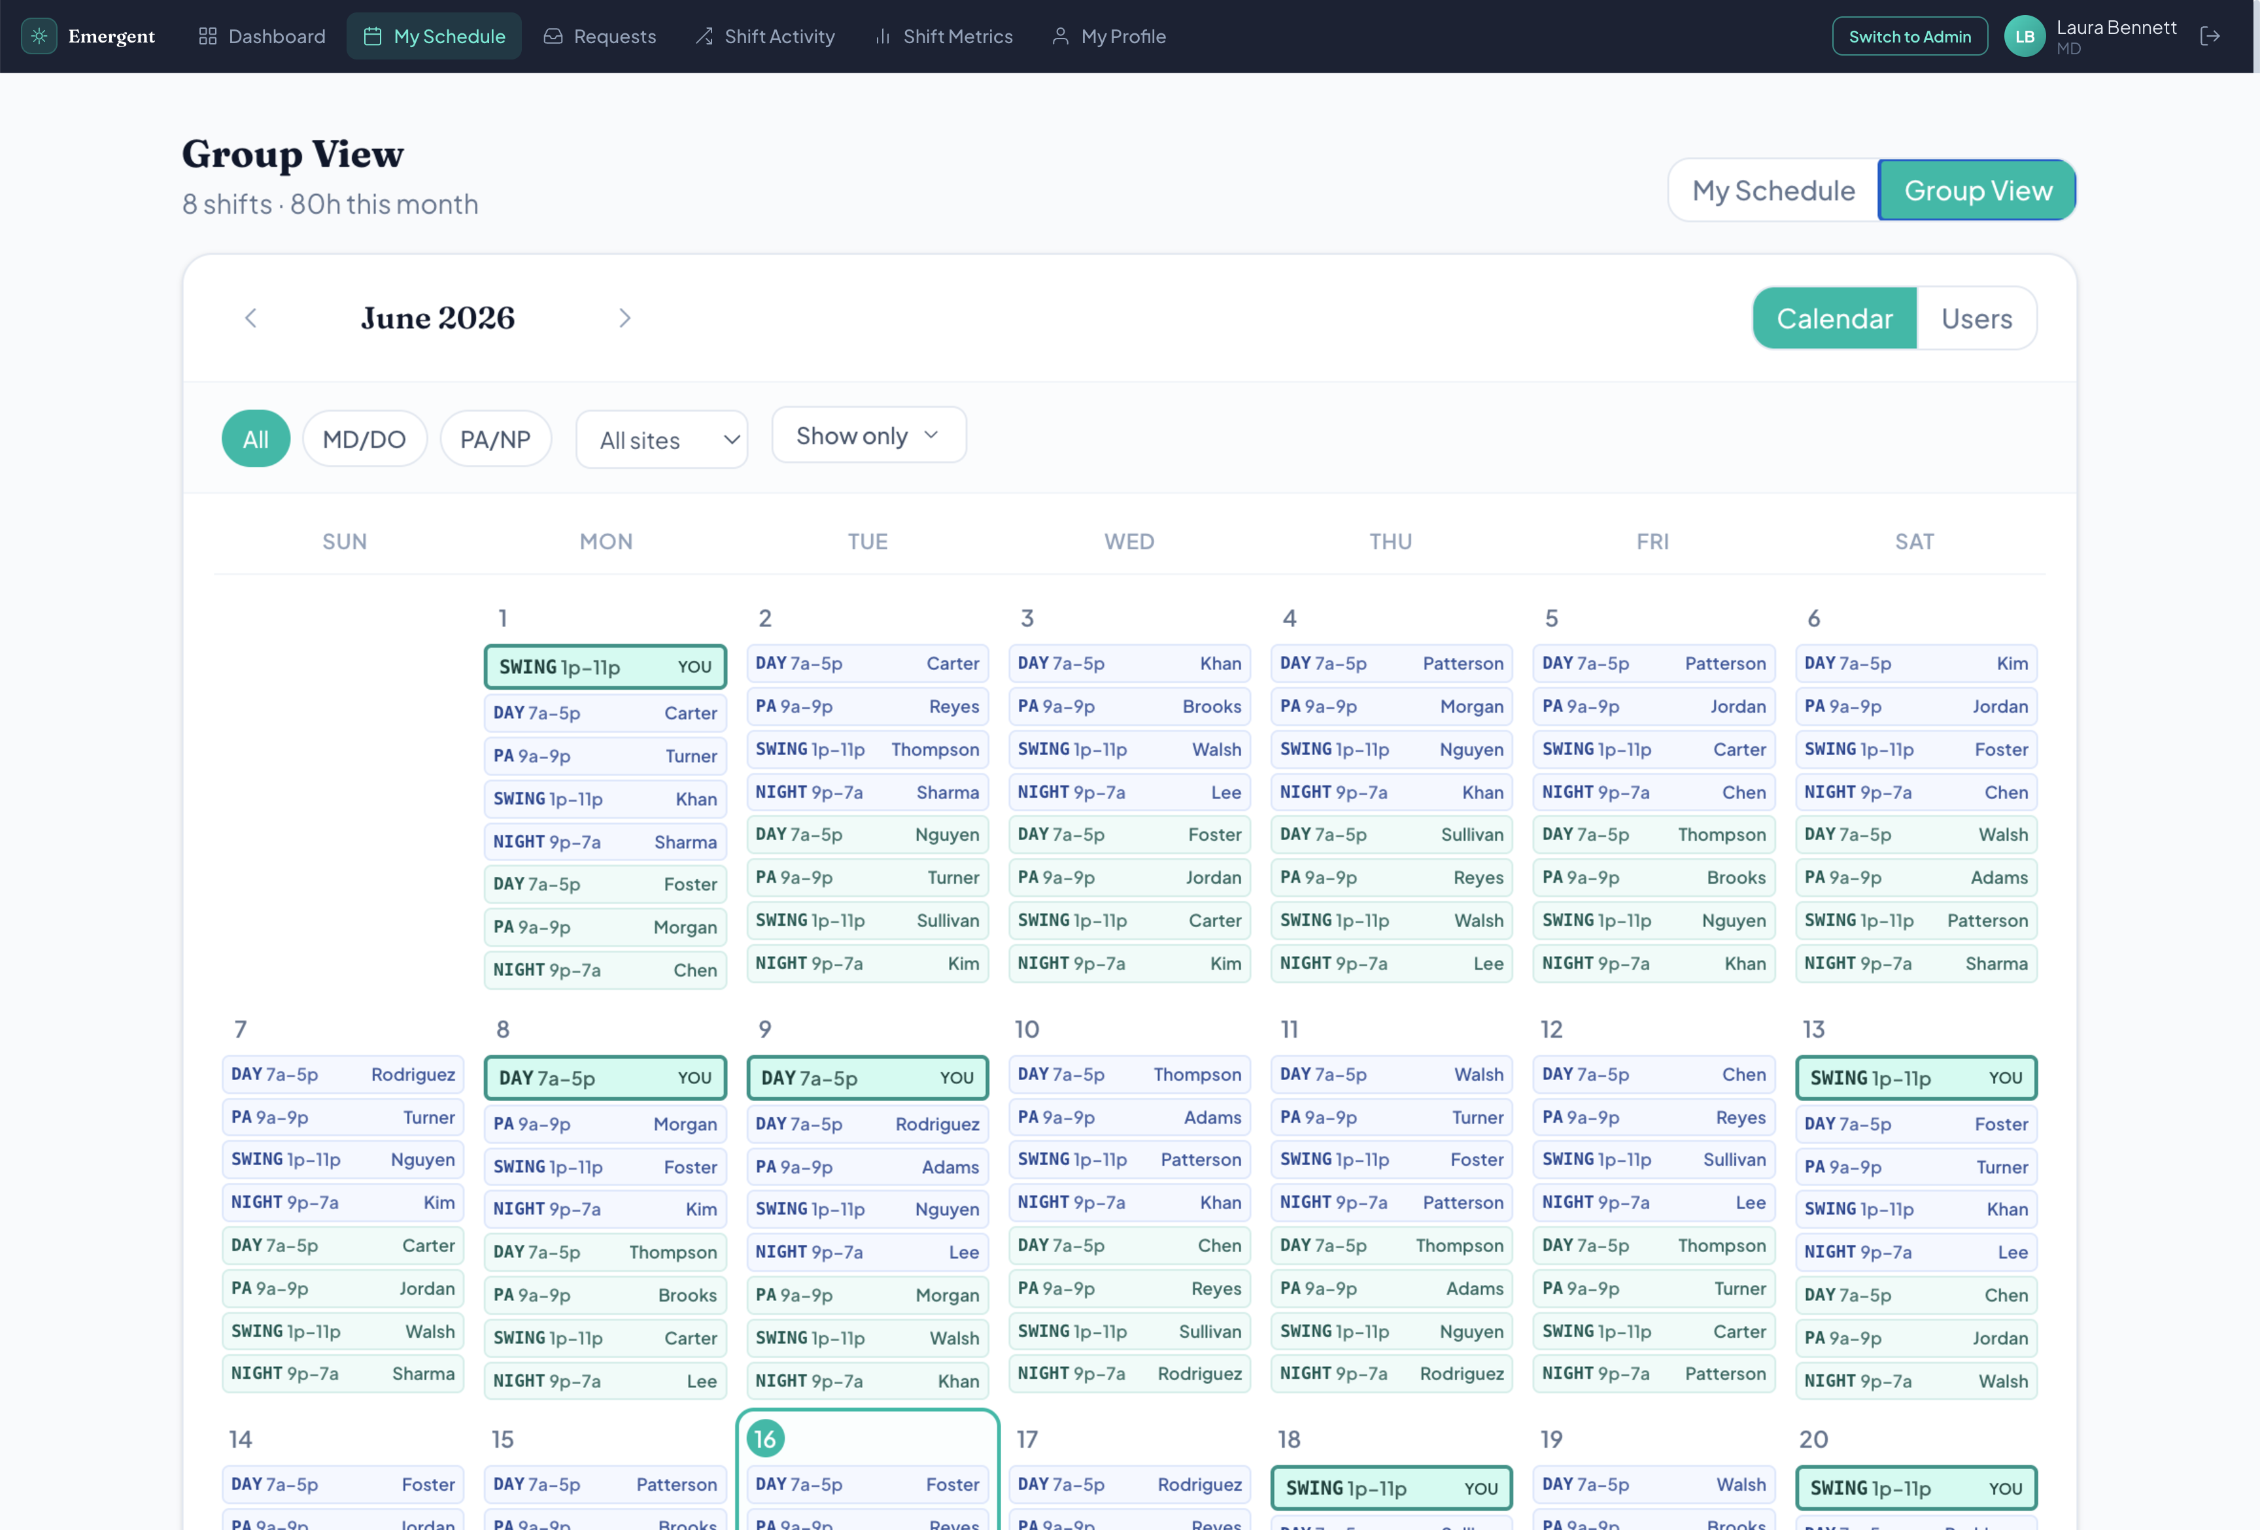This screenshot has height=1530, width=2260.
Task: Click June 11 PA shift for Adams
Action: click(x=1392, y=1289)
